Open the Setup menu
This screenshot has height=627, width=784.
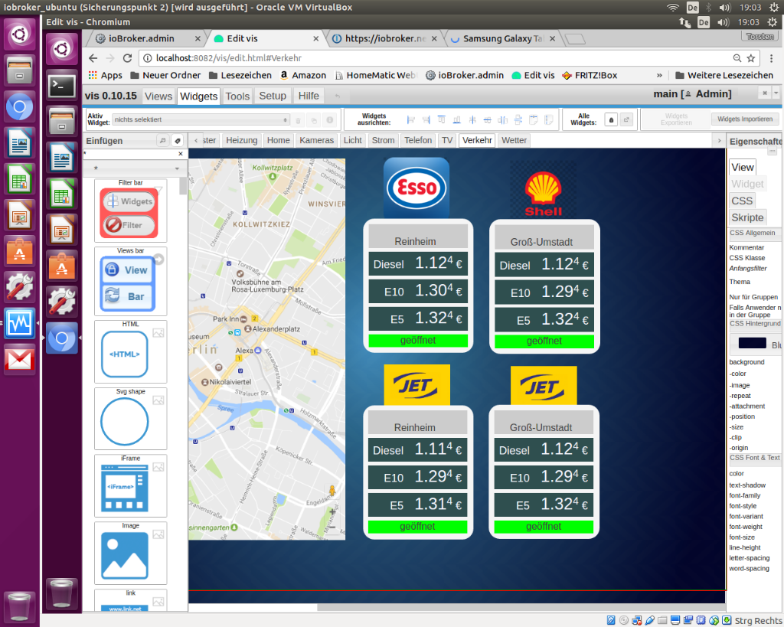tap(273, 96)
